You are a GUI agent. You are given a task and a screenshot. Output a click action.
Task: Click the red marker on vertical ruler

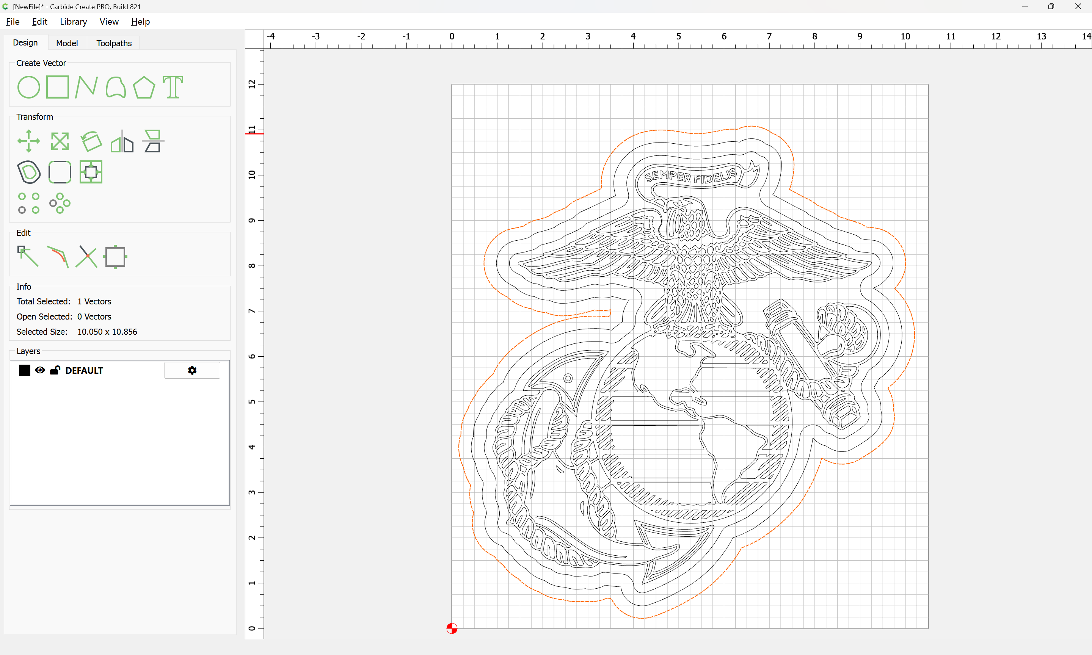pyautogui.click(x=254, y=133)
